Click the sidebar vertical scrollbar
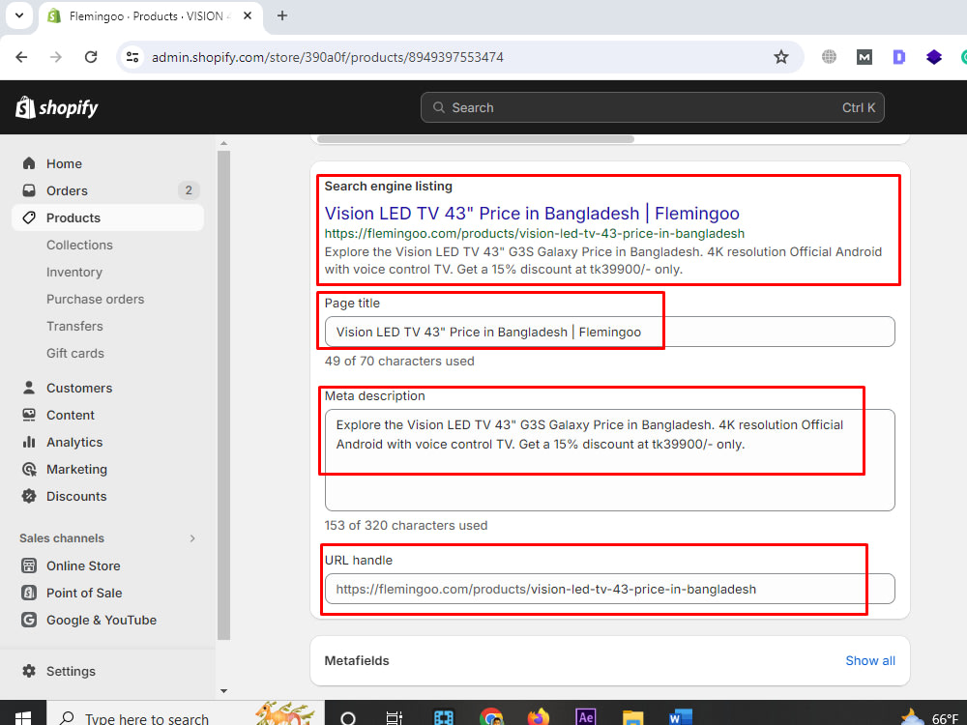The width and height of the screenshot is (967, 725). [x=224, y=394]
